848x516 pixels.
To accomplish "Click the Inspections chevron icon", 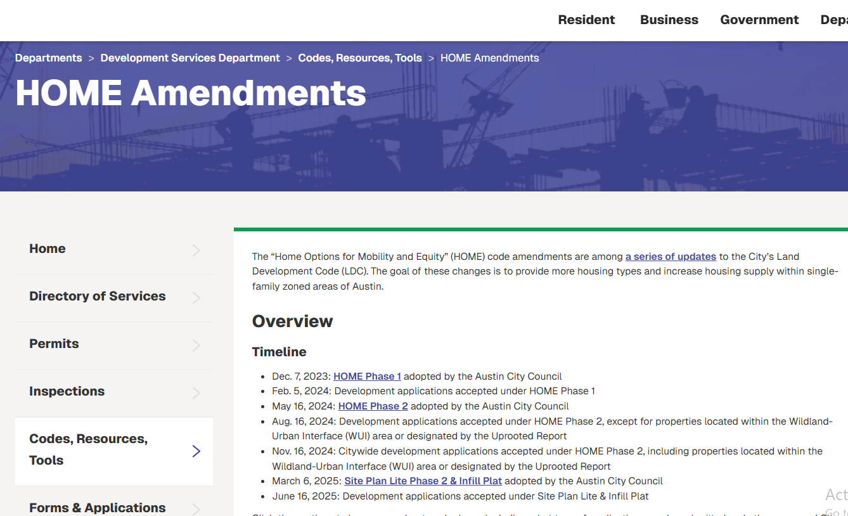I will point(196,392).
